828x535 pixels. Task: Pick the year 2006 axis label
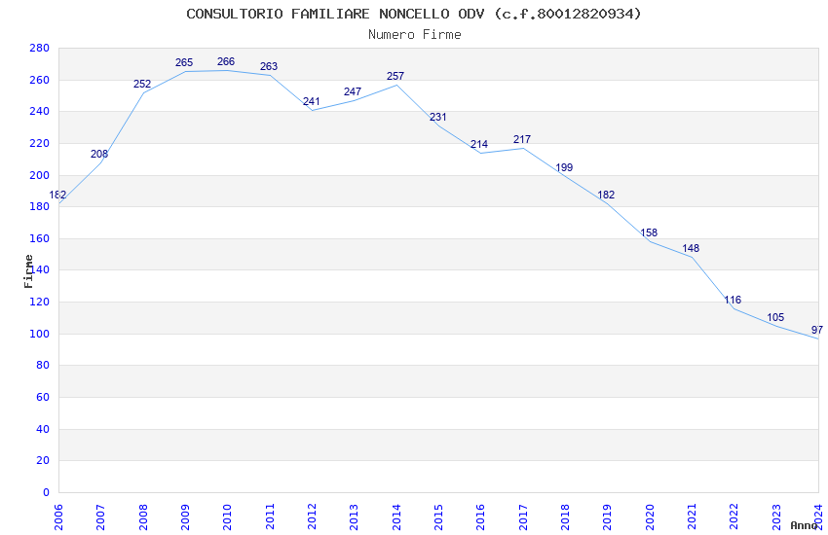click(x=58, y=517)
